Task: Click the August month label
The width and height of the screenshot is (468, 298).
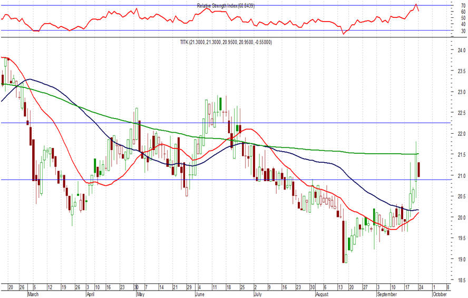Action: click(x=323, y=294)
